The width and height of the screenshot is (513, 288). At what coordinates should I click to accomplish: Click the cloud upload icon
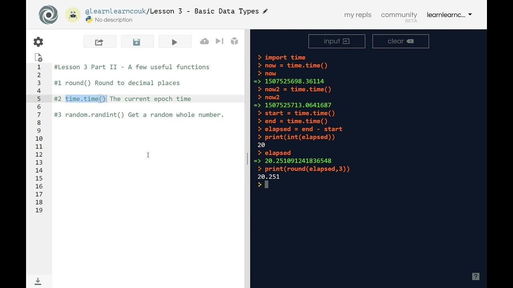click(204, 41)
